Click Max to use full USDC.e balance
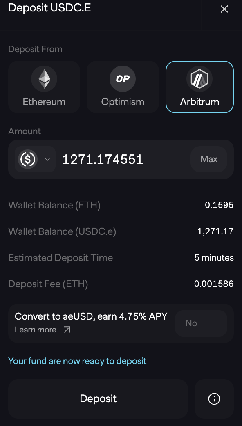The image size is (242, 426). [x=209, y=159]
